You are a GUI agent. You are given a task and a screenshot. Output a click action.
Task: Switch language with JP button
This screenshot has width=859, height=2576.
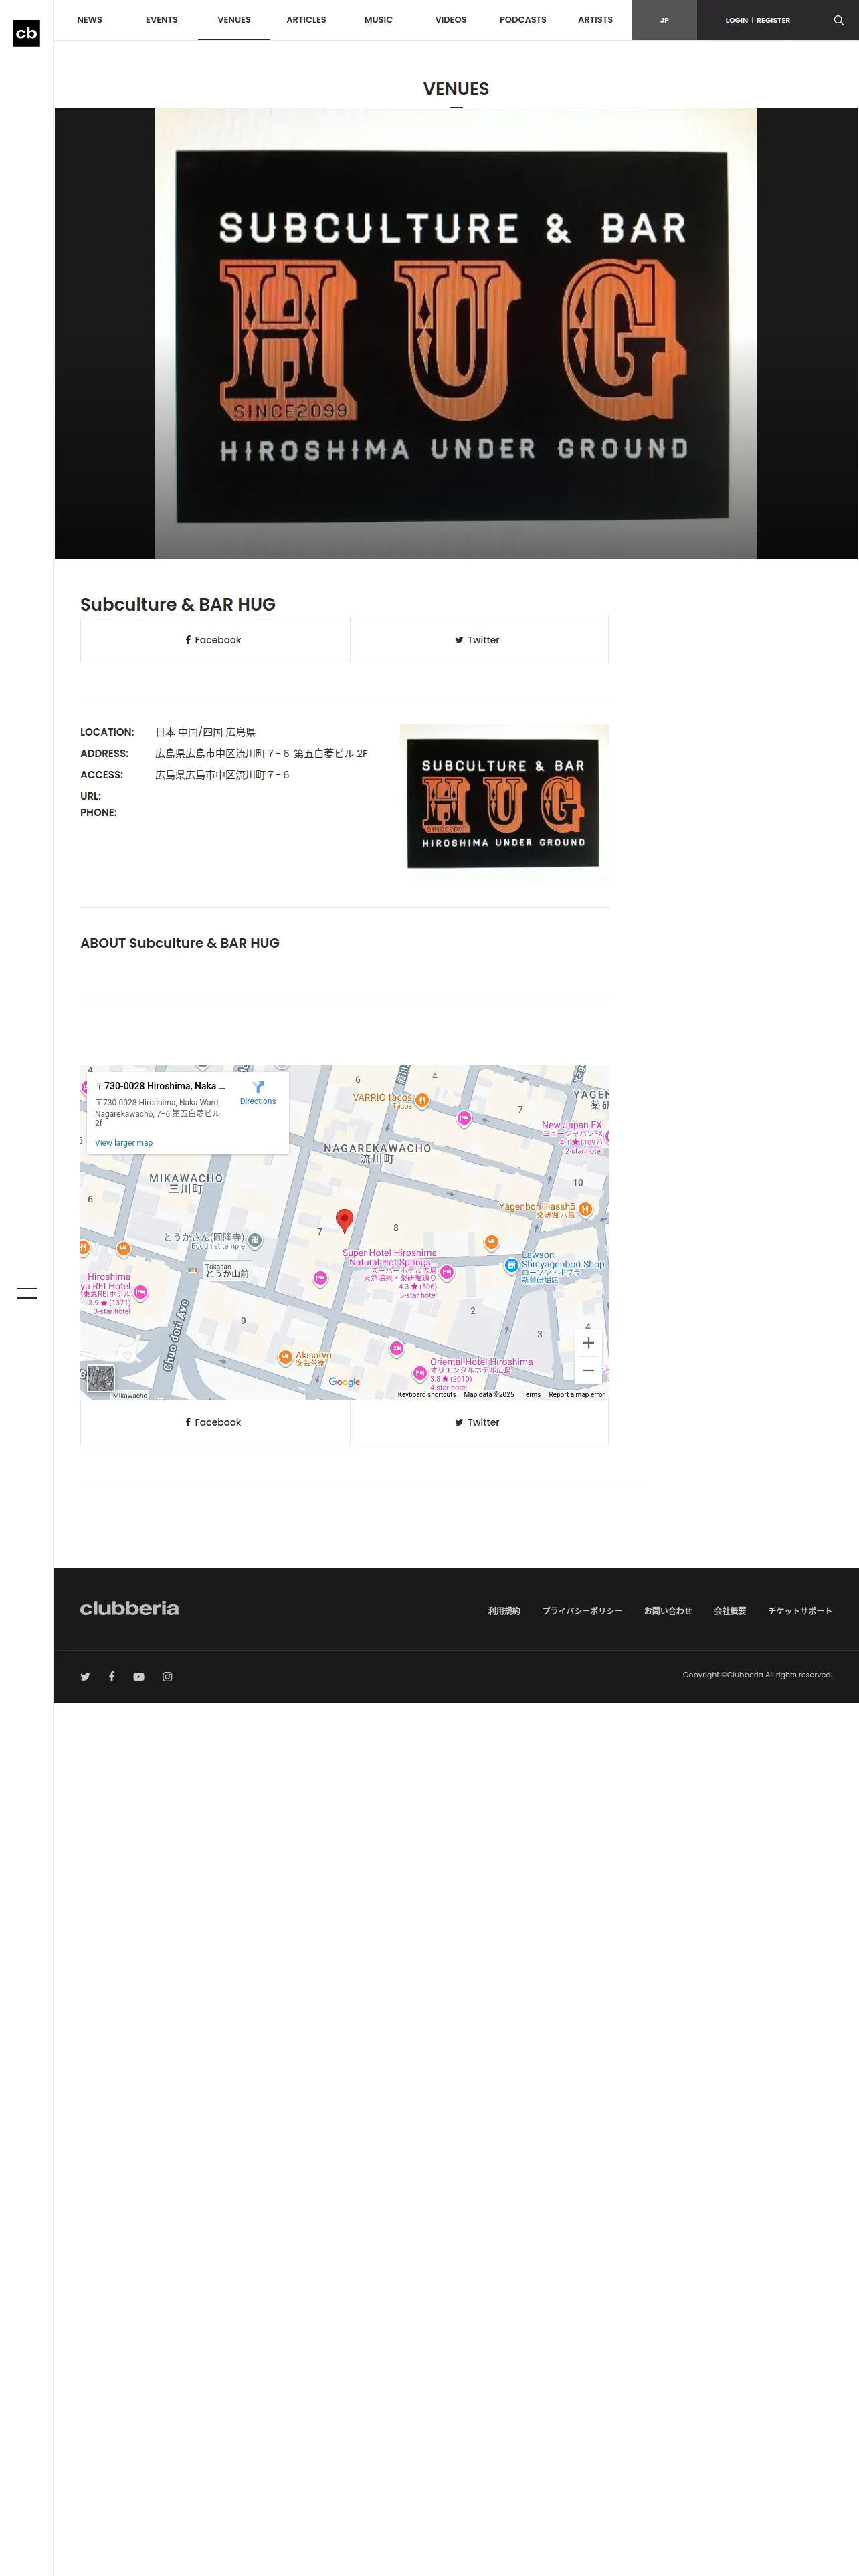coord(664,20)
